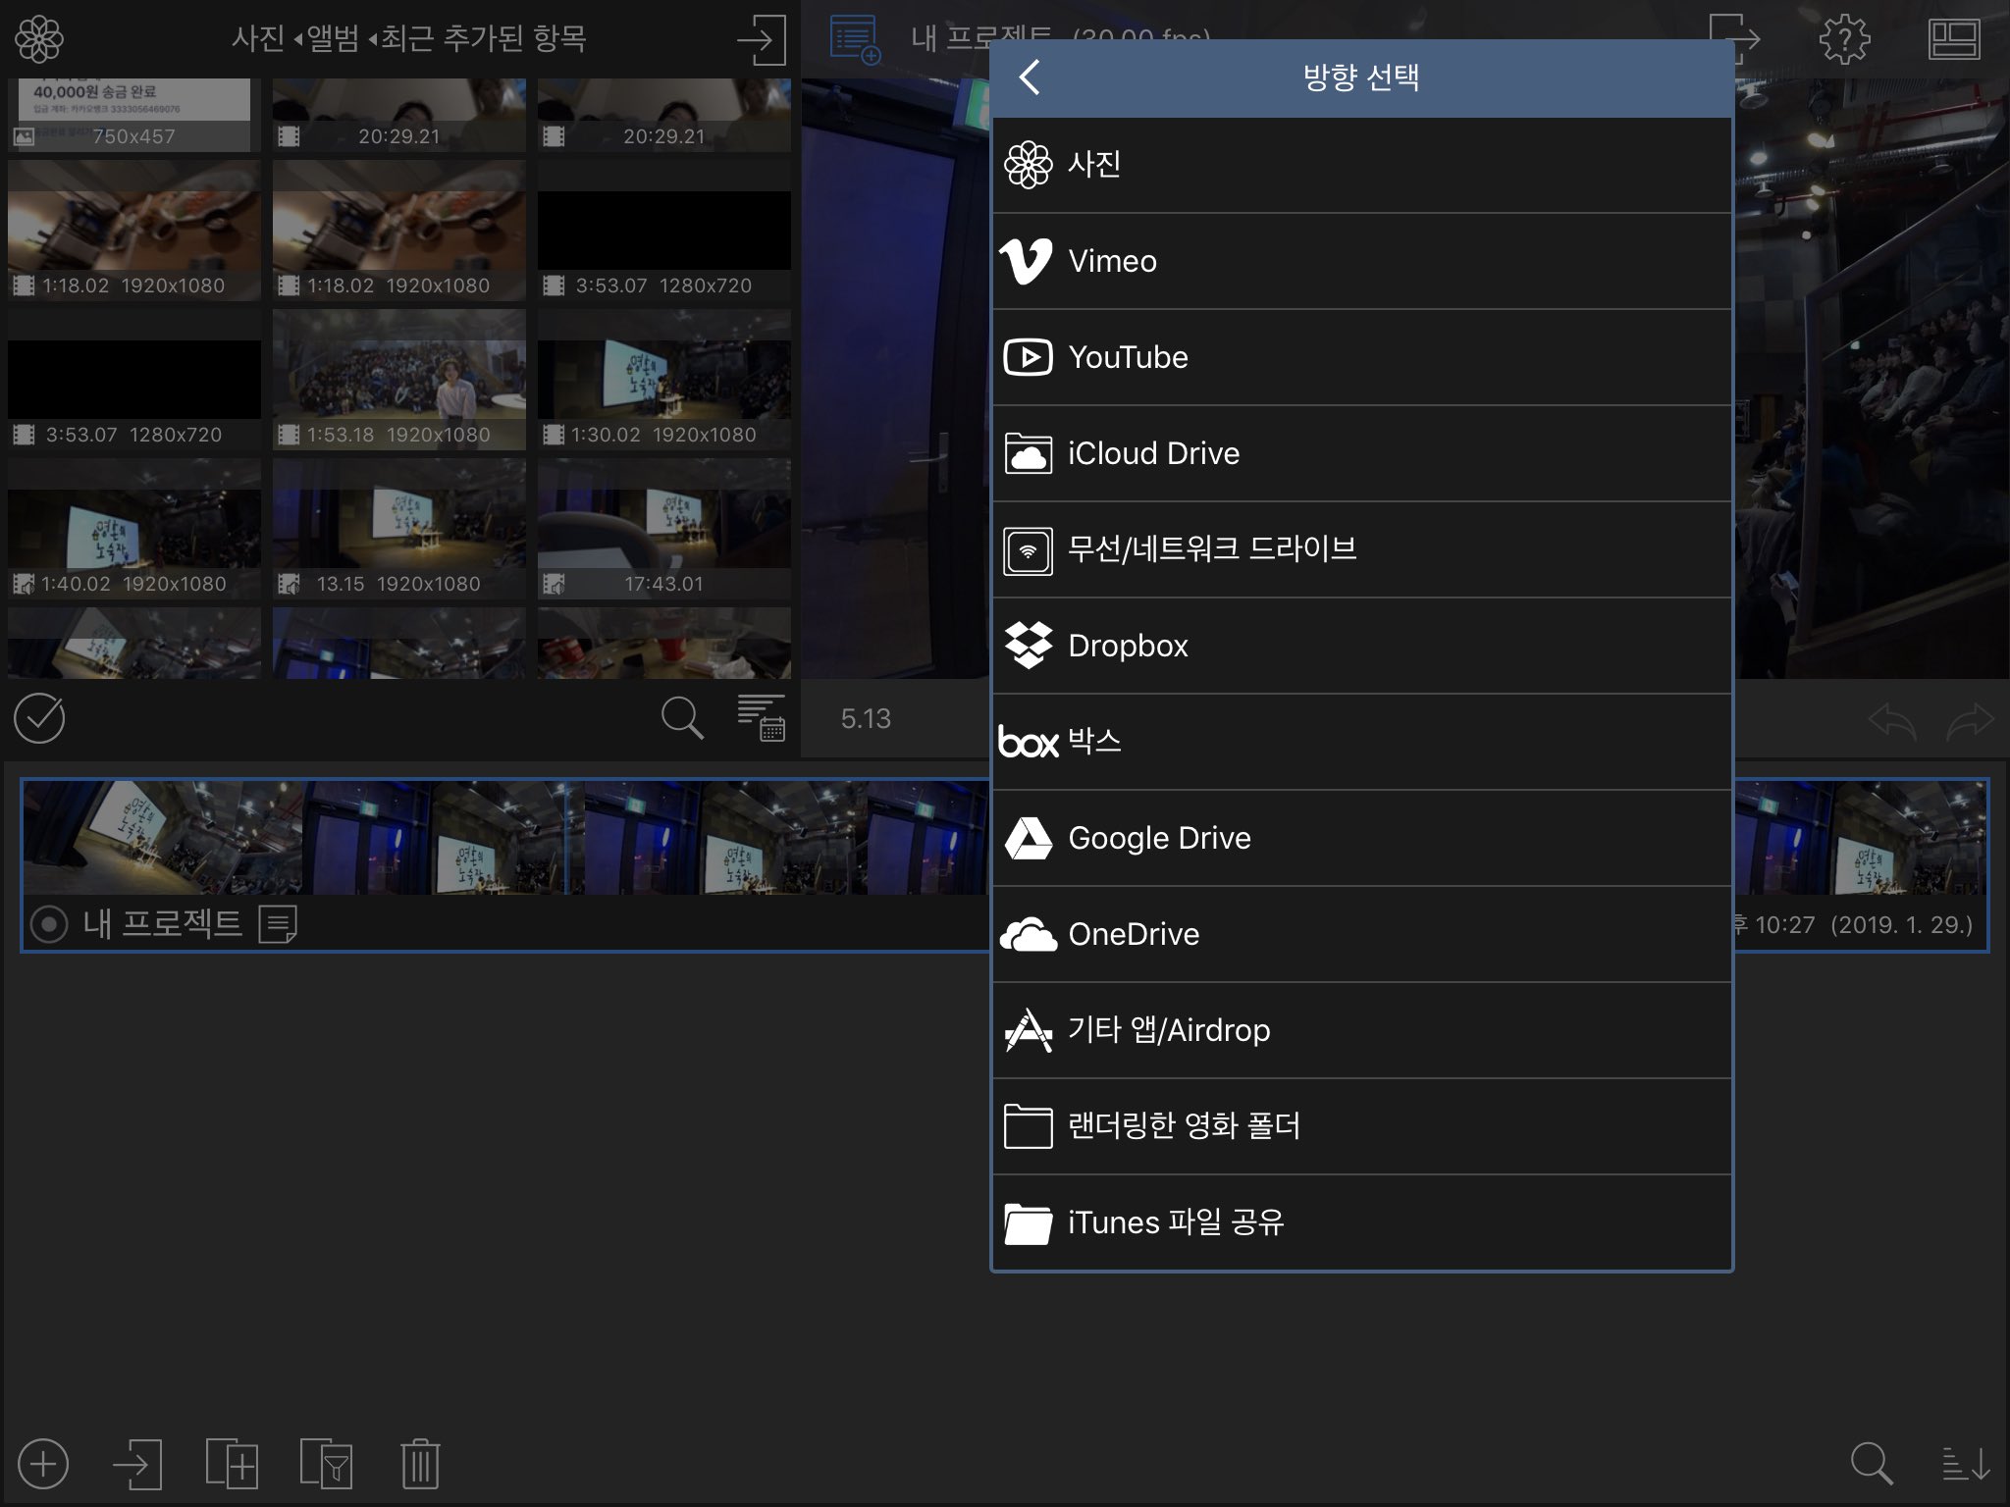
Task: Select box 박스 destination
Action: [1361, 742]
